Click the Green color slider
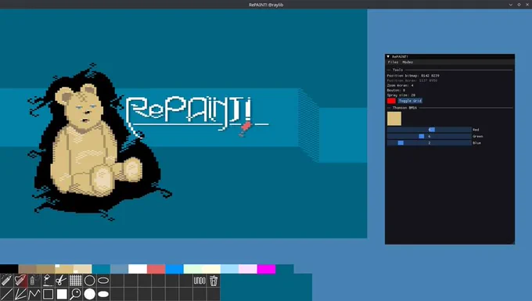This screenshot has width=532, height=301. tap(430, 136)
